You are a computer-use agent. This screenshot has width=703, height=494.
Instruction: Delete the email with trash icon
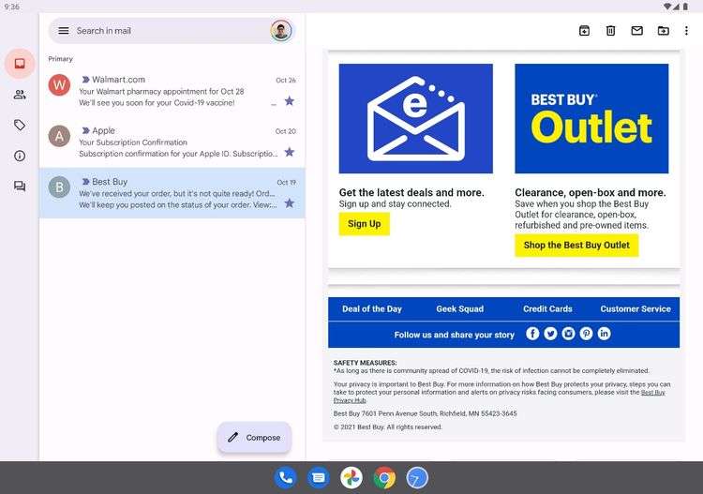click(610, 31)
